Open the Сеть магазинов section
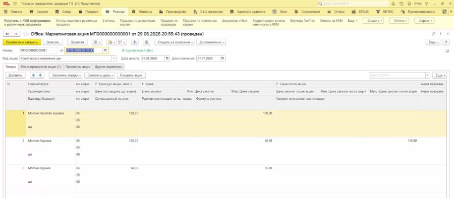454x198 pixels. tap(208, 12)
